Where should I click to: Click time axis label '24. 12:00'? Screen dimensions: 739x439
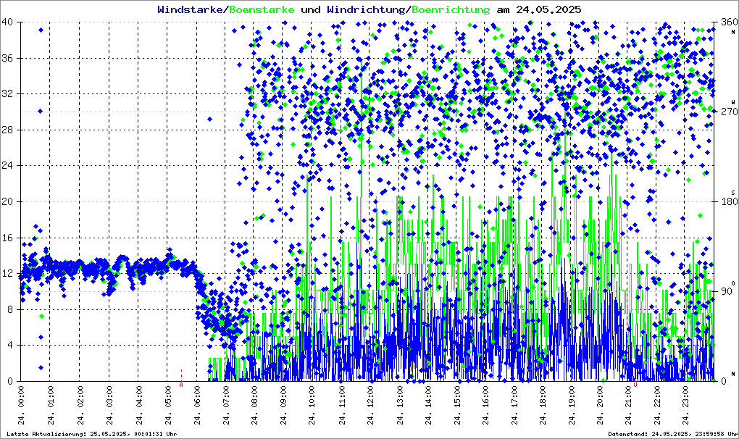pos(370,406)
